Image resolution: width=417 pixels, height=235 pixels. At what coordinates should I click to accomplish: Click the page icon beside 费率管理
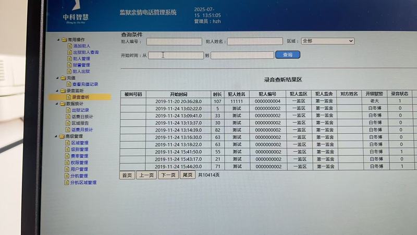click(67, 156)
